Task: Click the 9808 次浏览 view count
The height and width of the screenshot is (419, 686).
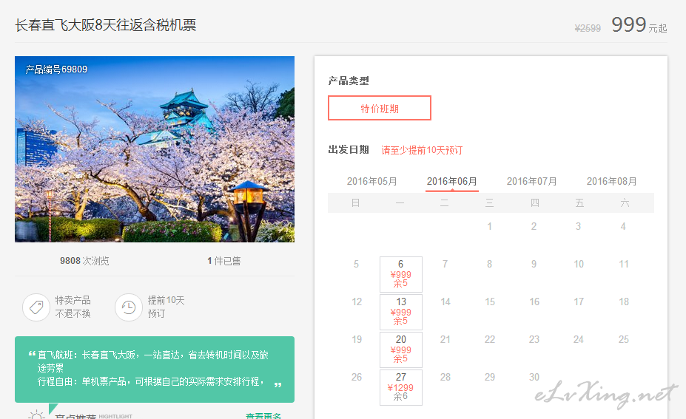Action: 84,261
